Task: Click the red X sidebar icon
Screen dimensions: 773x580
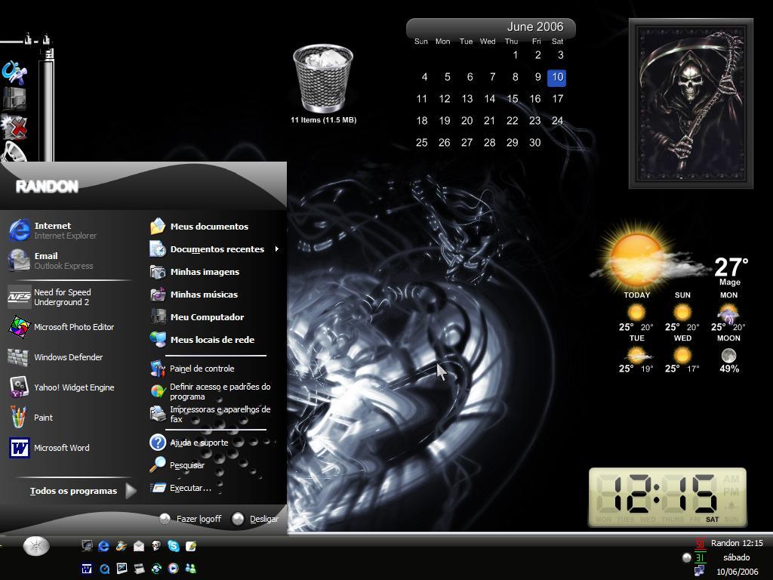Action: (14, 126)
